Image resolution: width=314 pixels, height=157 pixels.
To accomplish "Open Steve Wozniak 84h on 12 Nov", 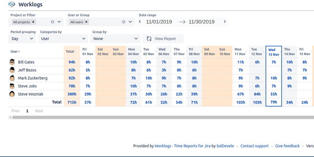I will 257,94.
